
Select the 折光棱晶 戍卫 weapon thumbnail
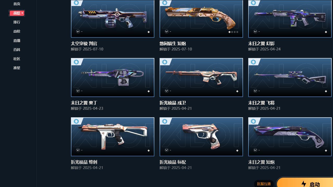[201, 78]
